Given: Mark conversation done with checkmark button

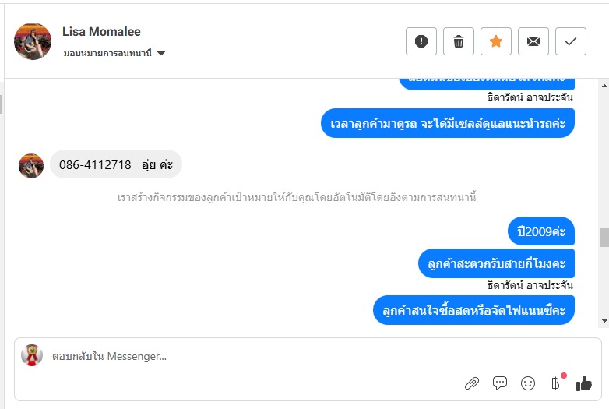Looking at the screenshot, I should [571, 41].
